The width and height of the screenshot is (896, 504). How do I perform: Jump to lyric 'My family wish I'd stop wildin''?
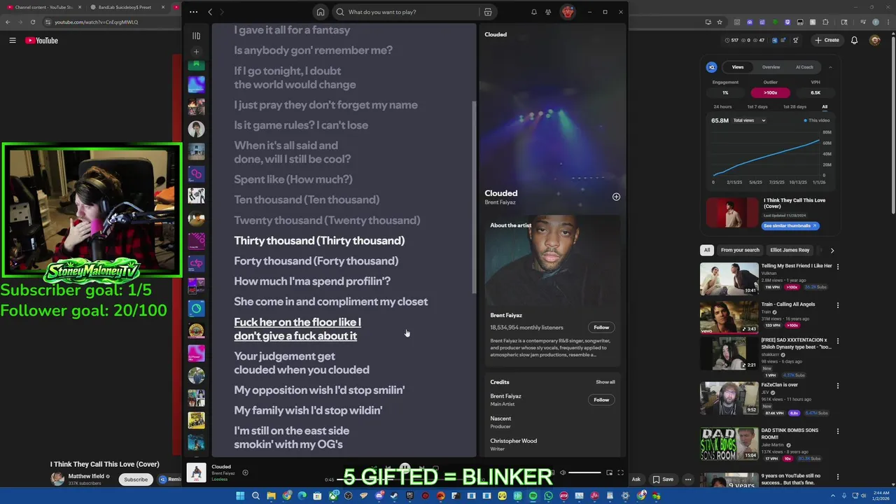coord(308,410)
